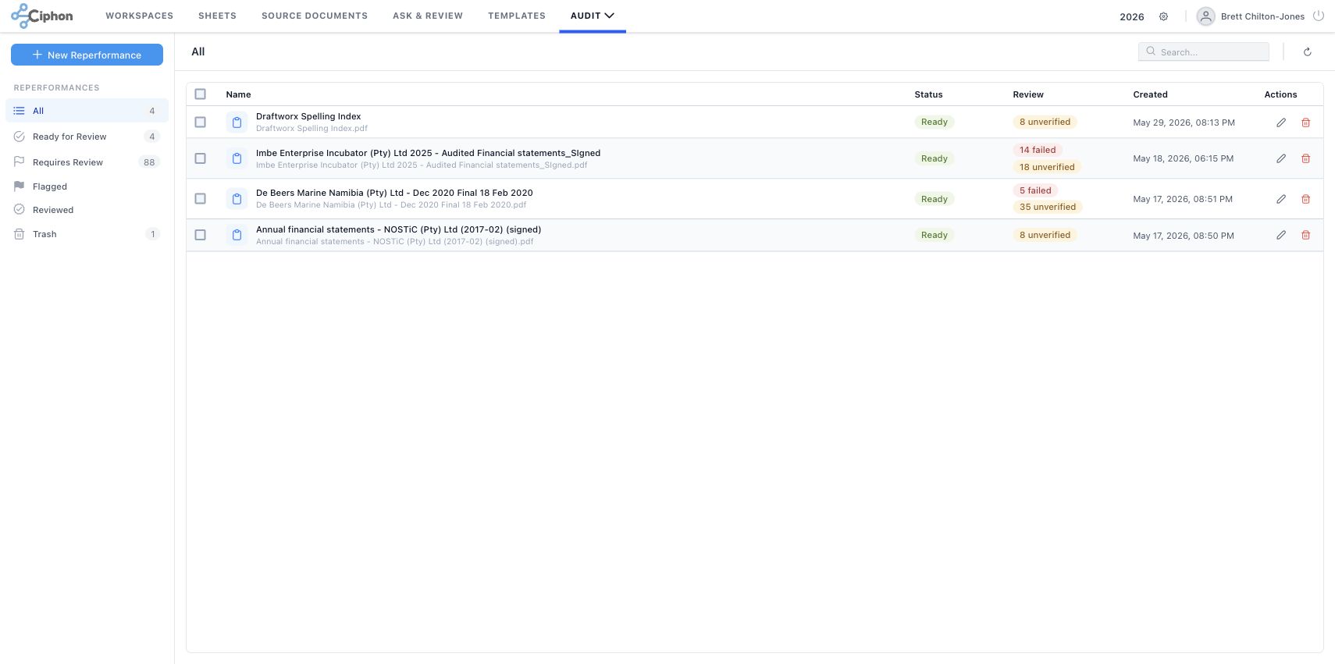Open Draftworx Spelling Index reperformance
Image resolution: width=1335 pixels, height=664 pixels.
pyautogui.click(x=308, y=116)
